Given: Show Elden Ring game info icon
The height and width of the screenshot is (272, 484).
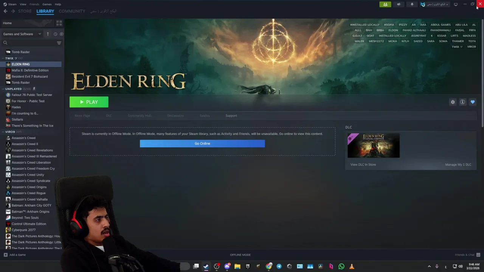Looking at the screenshot, I should pyautogui.click(x=462, y=102).
